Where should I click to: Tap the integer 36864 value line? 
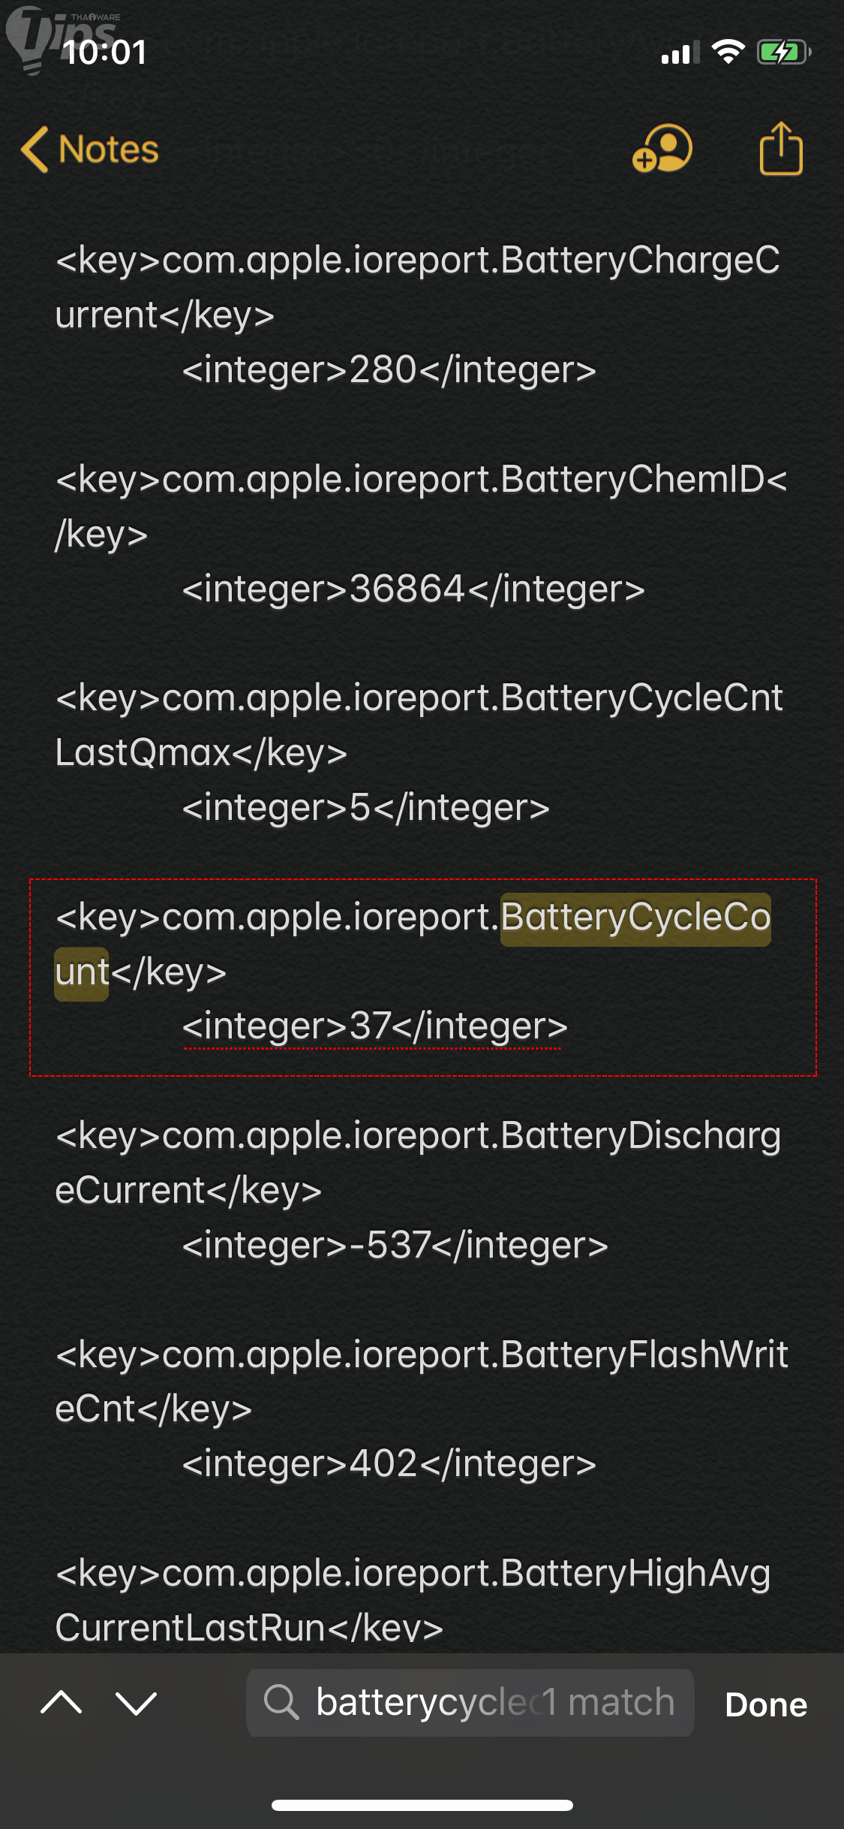click(x=413, y=589)
